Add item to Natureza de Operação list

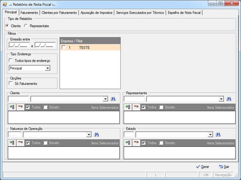click(12, 143)
